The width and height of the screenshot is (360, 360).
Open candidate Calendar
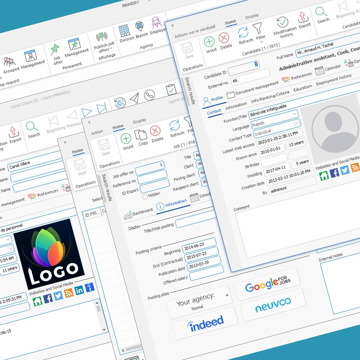[x=327, y=69]
